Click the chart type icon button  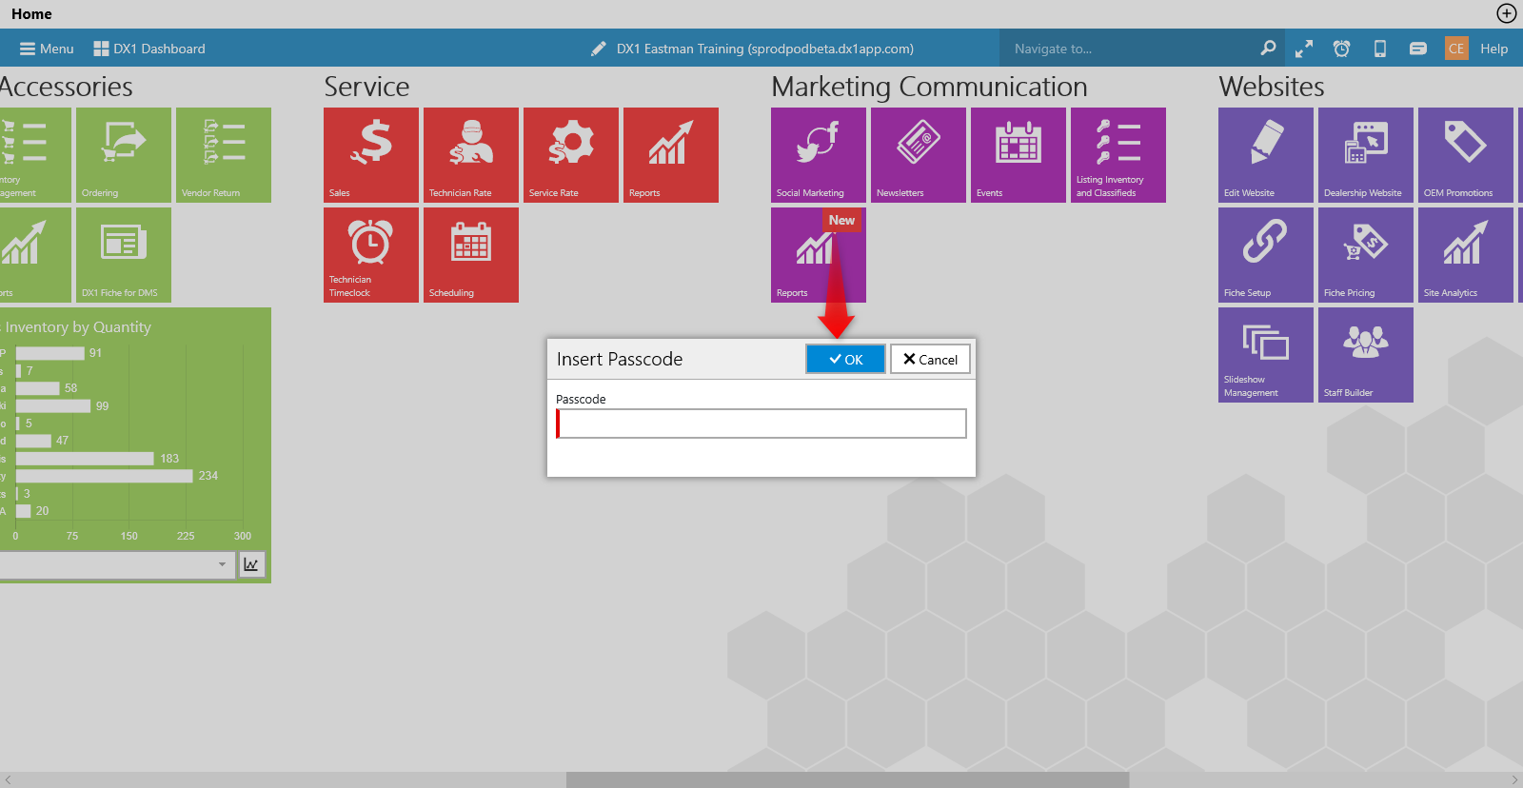point(251,564)
